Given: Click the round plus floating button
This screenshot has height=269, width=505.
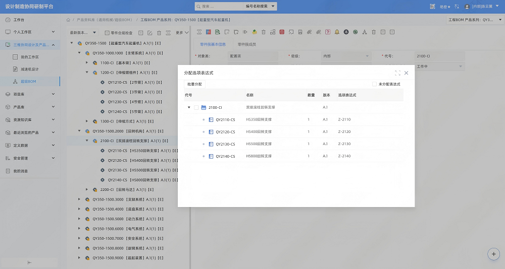Looking at the screenshot, I should (x=493, y=254).
